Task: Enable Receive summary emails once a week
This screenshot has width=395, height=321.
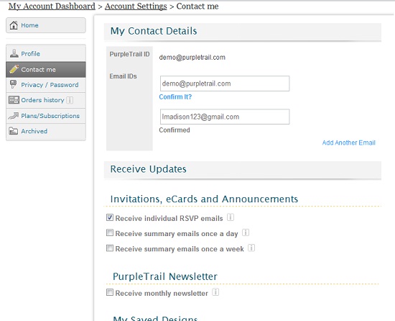Action: point(110,248)
